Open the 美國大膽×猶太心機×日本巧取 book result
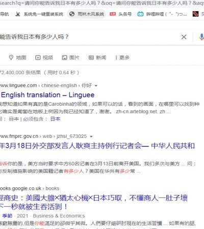The image size is (204, 229). tap(94, 202)
